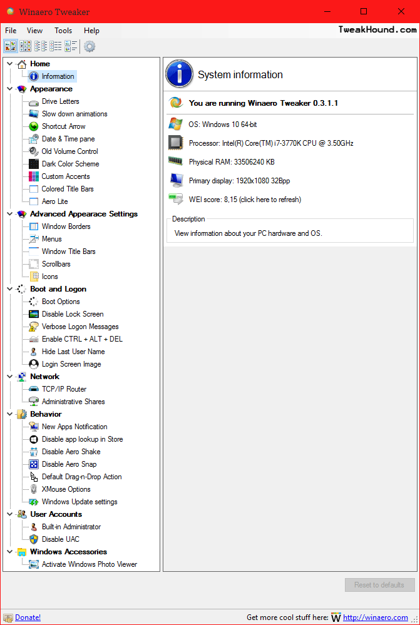The width and height of the screenshot is (420, 625).
Task: Open settings via toolbar gear icon
Action: [90, 47]
